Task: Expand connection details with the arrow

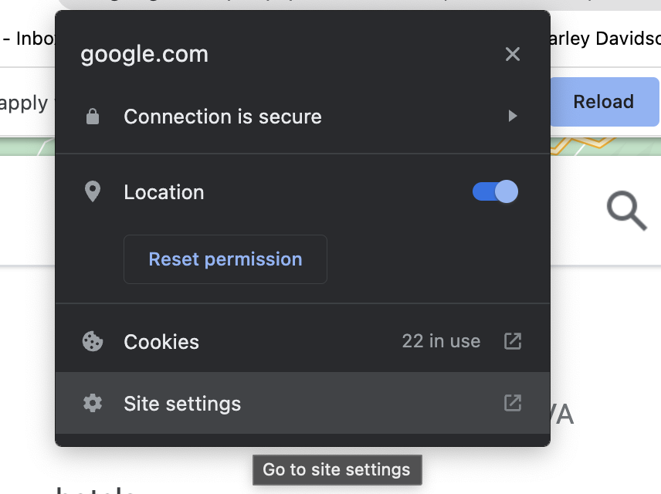Action: [512, 117]
